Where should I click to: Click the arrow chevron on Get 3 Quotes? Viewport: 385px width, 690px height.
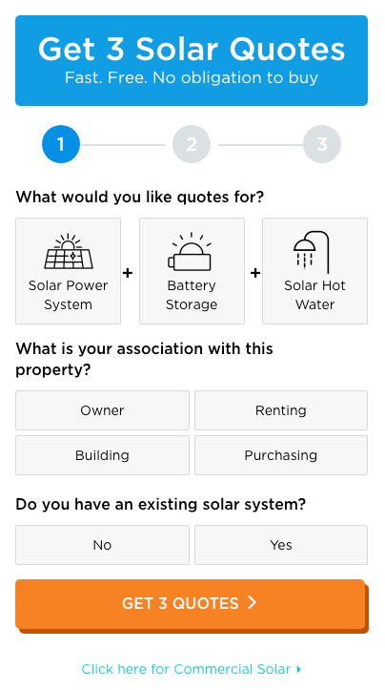pos(252,602)
